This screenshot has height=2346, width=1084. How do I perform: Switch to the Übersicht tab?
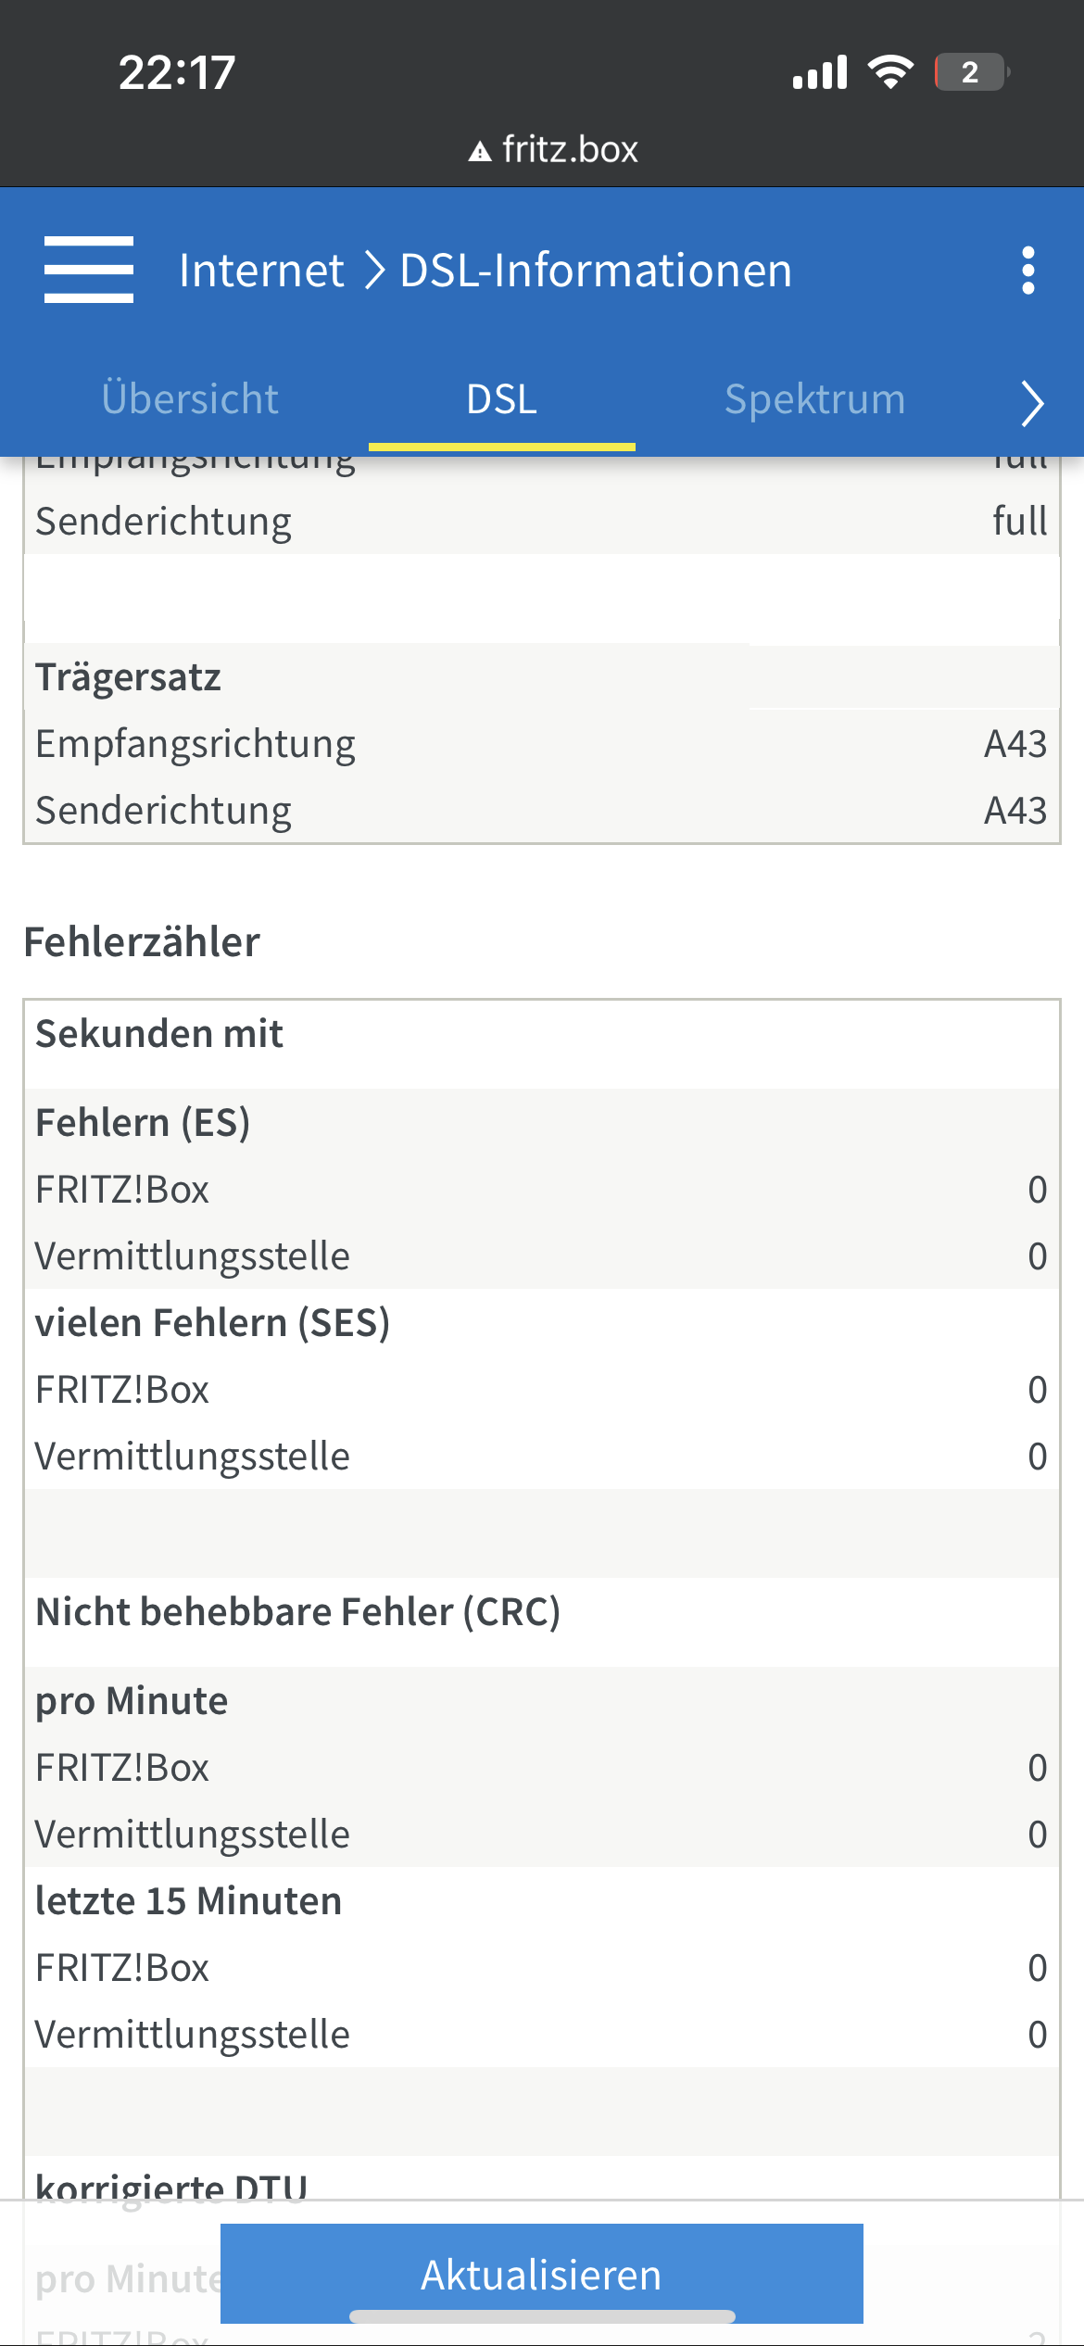(190, 399)
